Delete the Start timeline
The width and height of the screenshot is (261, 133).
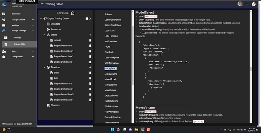[x=90, y=73]
